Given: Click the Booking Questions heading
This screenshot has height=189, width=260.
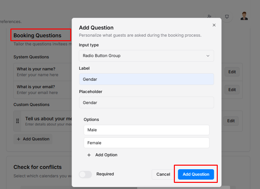Looking at the screenshot, I should coord(37,35).
